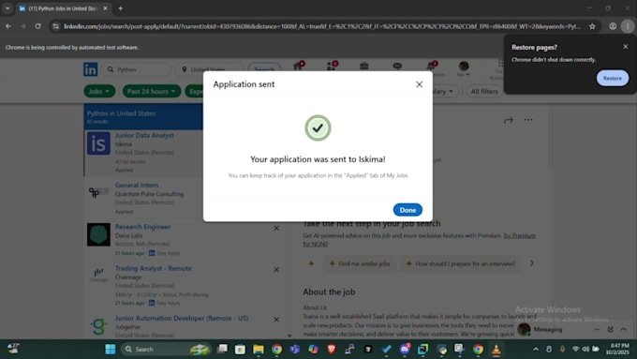Open the Windows Start menu
The height and width of the screenshot is (359, 637).
[111, 350]
